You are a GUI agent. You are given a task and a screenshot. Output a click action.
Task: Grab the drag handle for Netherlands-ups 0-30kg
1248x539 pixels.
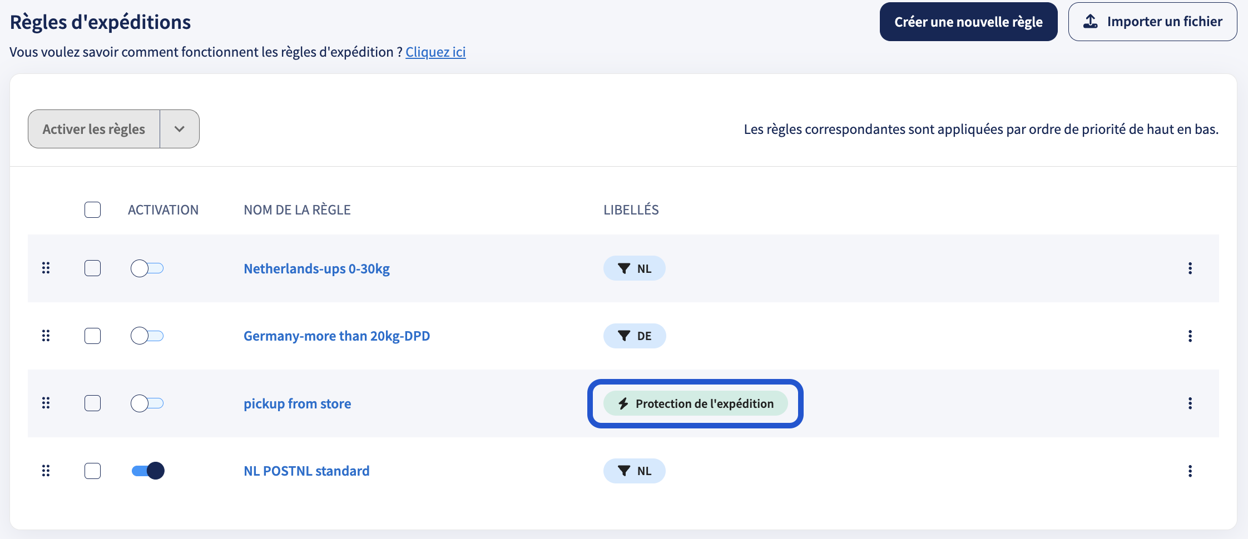coord(46,268)
